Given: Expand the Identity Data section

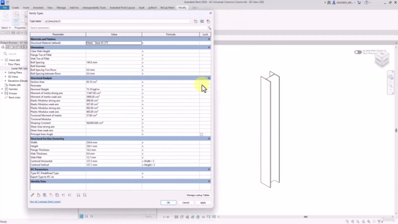Looking at the screenshot, I should click(209, 181).
